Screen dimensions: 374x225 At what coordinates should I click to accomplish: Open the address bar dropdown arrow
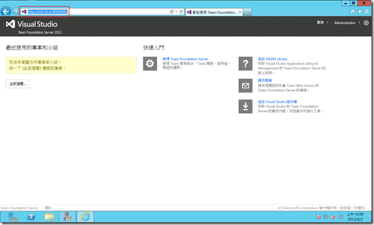(x=176, y=12)
